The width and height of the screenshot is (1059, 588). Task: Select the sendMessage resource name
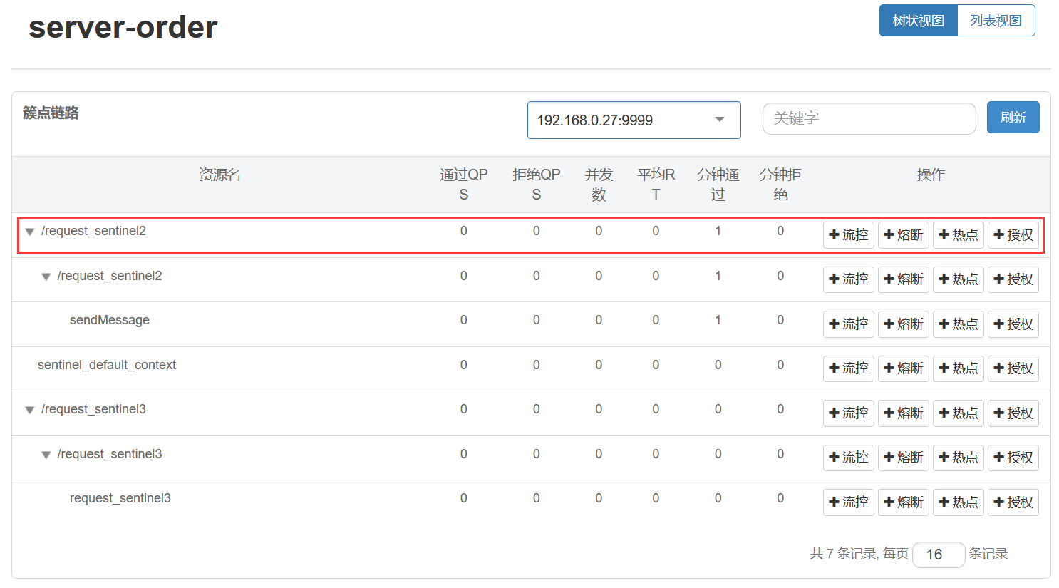(x=109, y=320)
